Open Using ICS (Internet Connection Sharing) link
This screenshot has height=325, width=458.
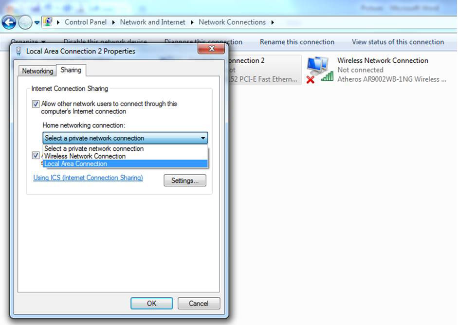click(x=88, y=178)
